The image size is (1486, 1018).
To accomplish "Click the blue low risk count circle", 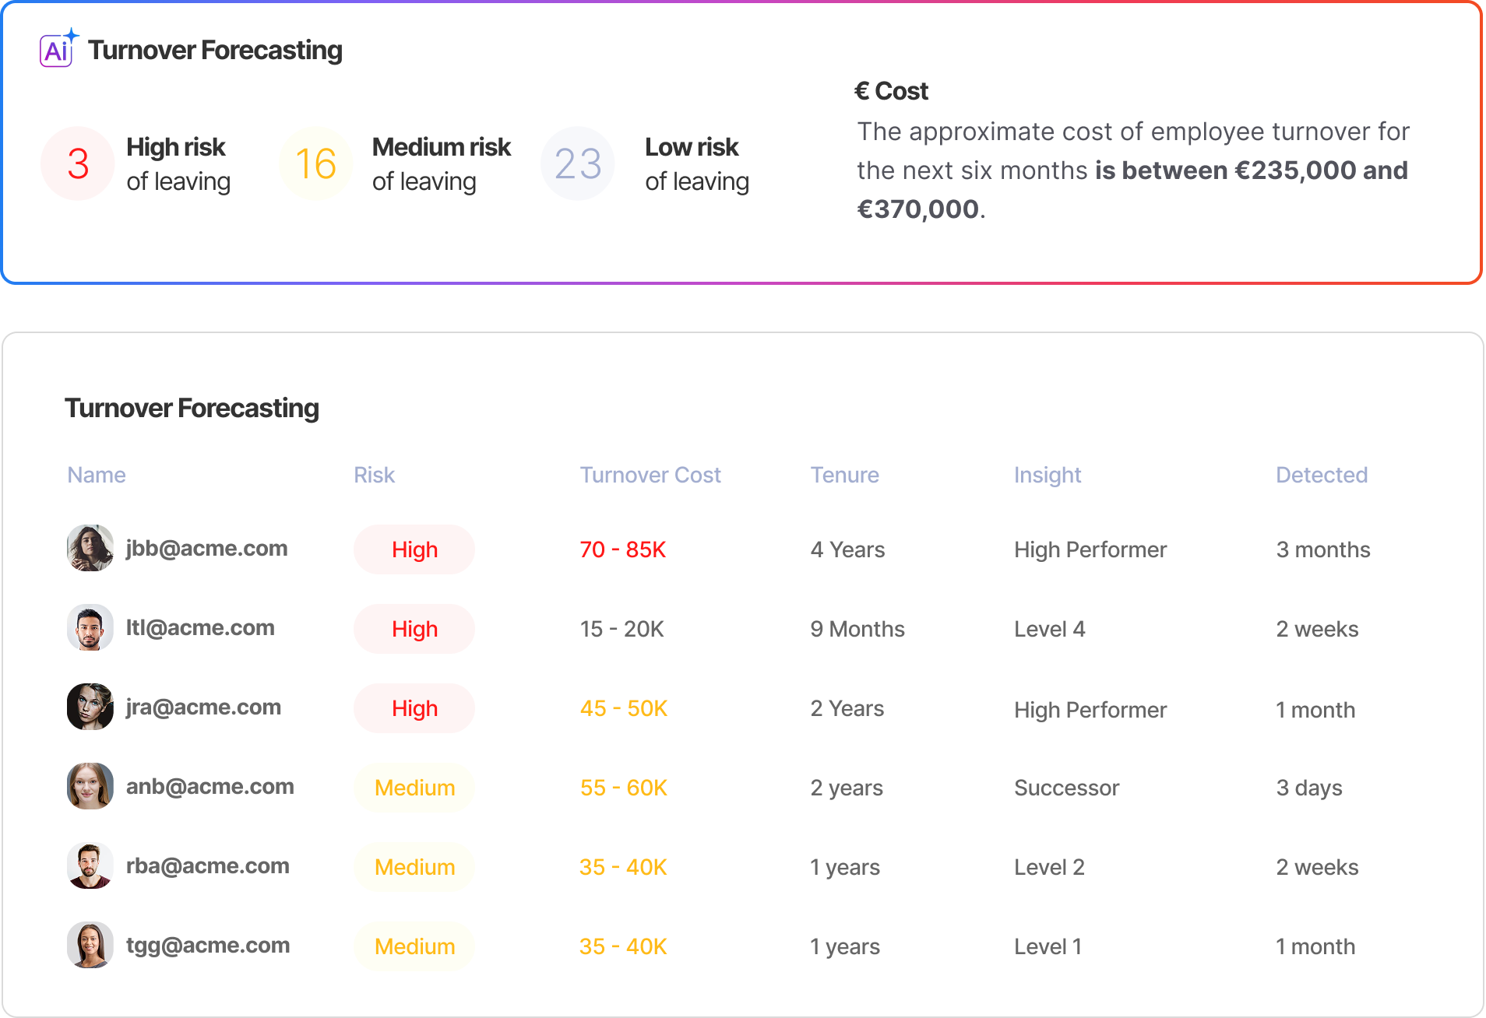I will (578, 163).
